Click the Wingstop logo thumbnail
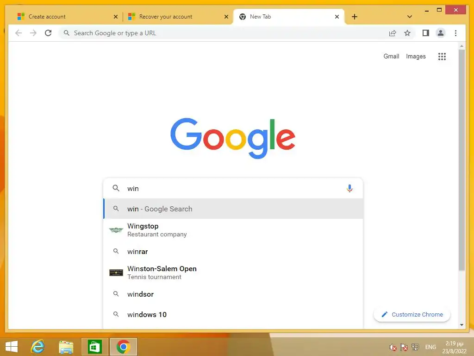Image resolution: width=474 pixels, height=356 pixels. 116,230
